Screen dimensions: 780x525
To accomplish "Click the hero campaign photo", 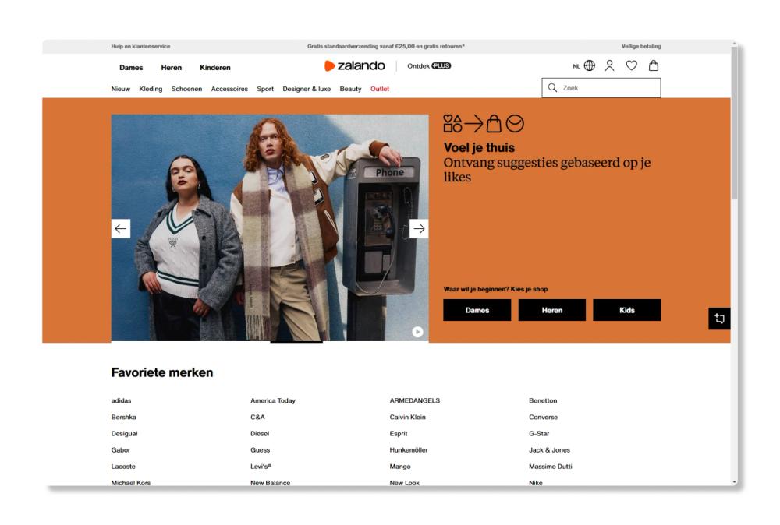I will 270,227.
